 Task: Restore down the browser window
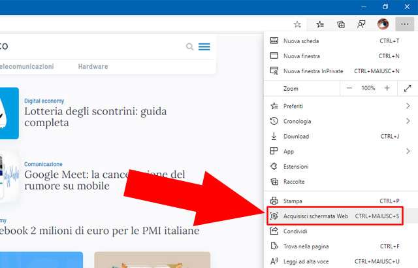(385, 7)
